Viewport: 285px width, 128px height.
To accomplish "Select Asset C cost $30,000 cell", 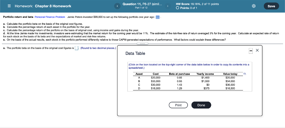I will (156, 85).
